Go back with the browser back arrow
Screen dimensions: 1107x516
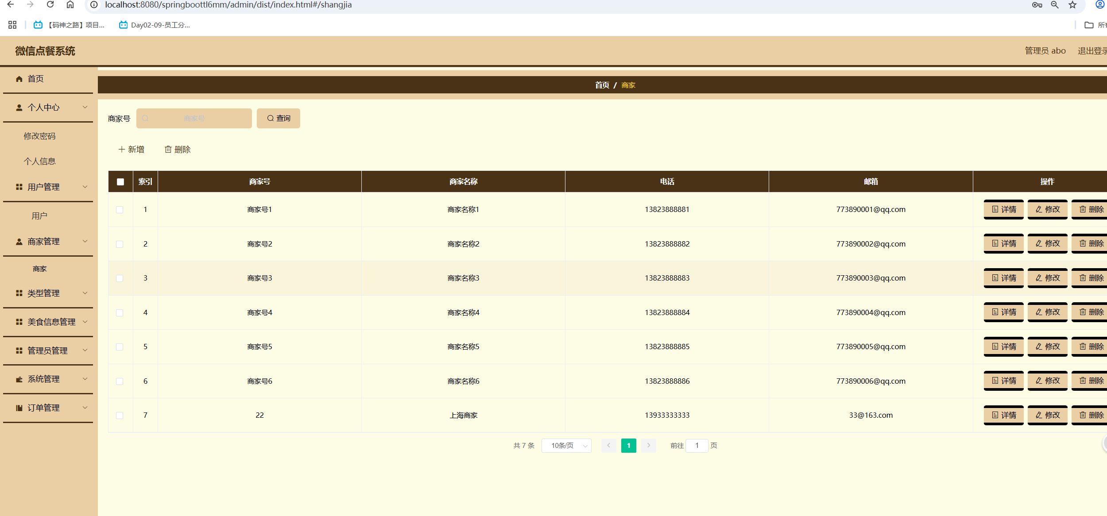[11, 4]
